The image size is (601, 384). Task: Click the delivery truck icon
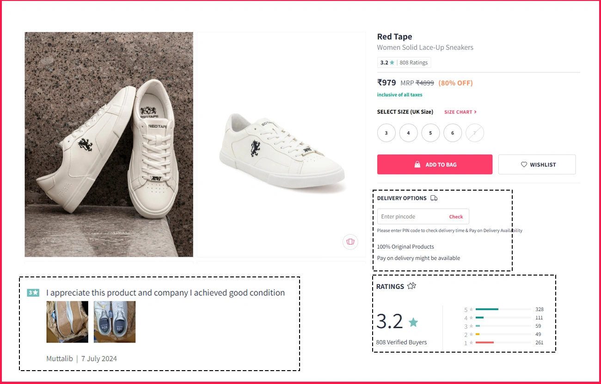434,198
